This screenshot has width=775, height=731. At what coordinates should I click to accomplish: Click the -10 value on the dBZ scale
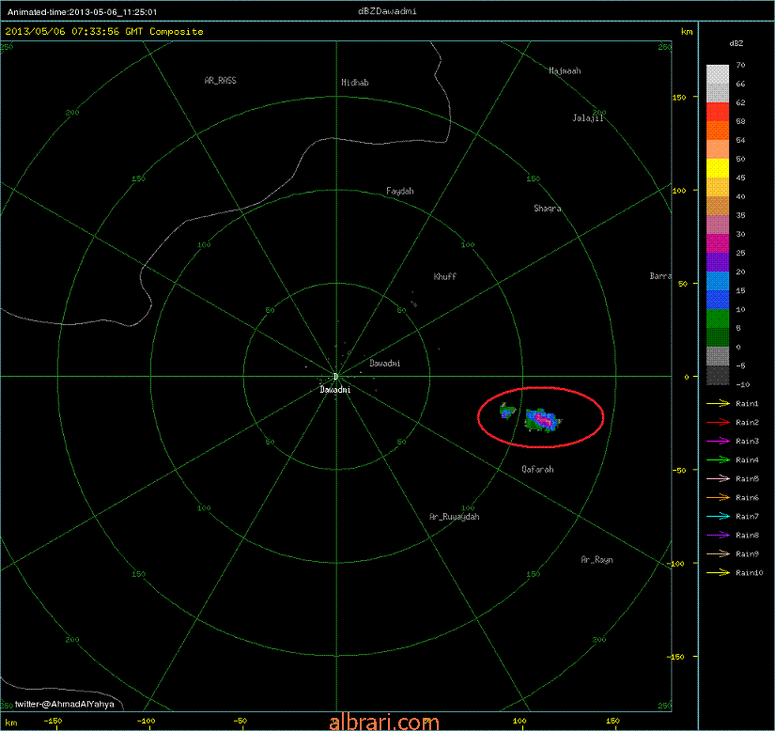click(743, 384)
